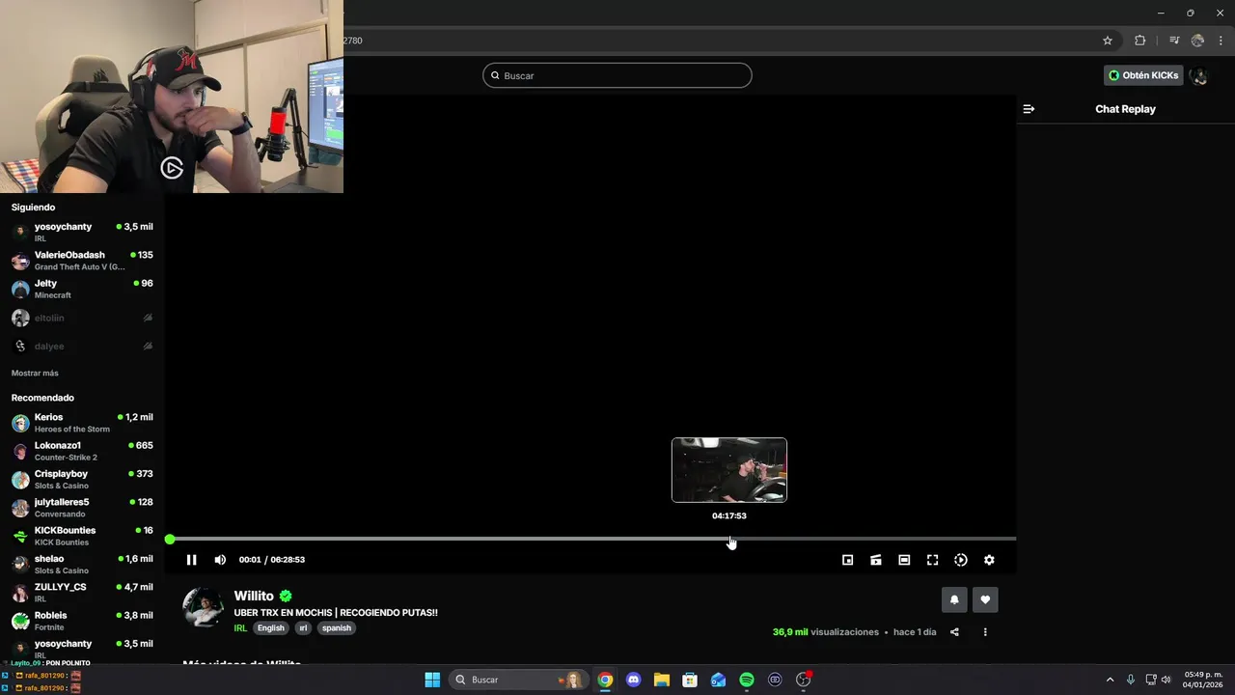Click notification bell for Willito

click(x=954, y=599)
